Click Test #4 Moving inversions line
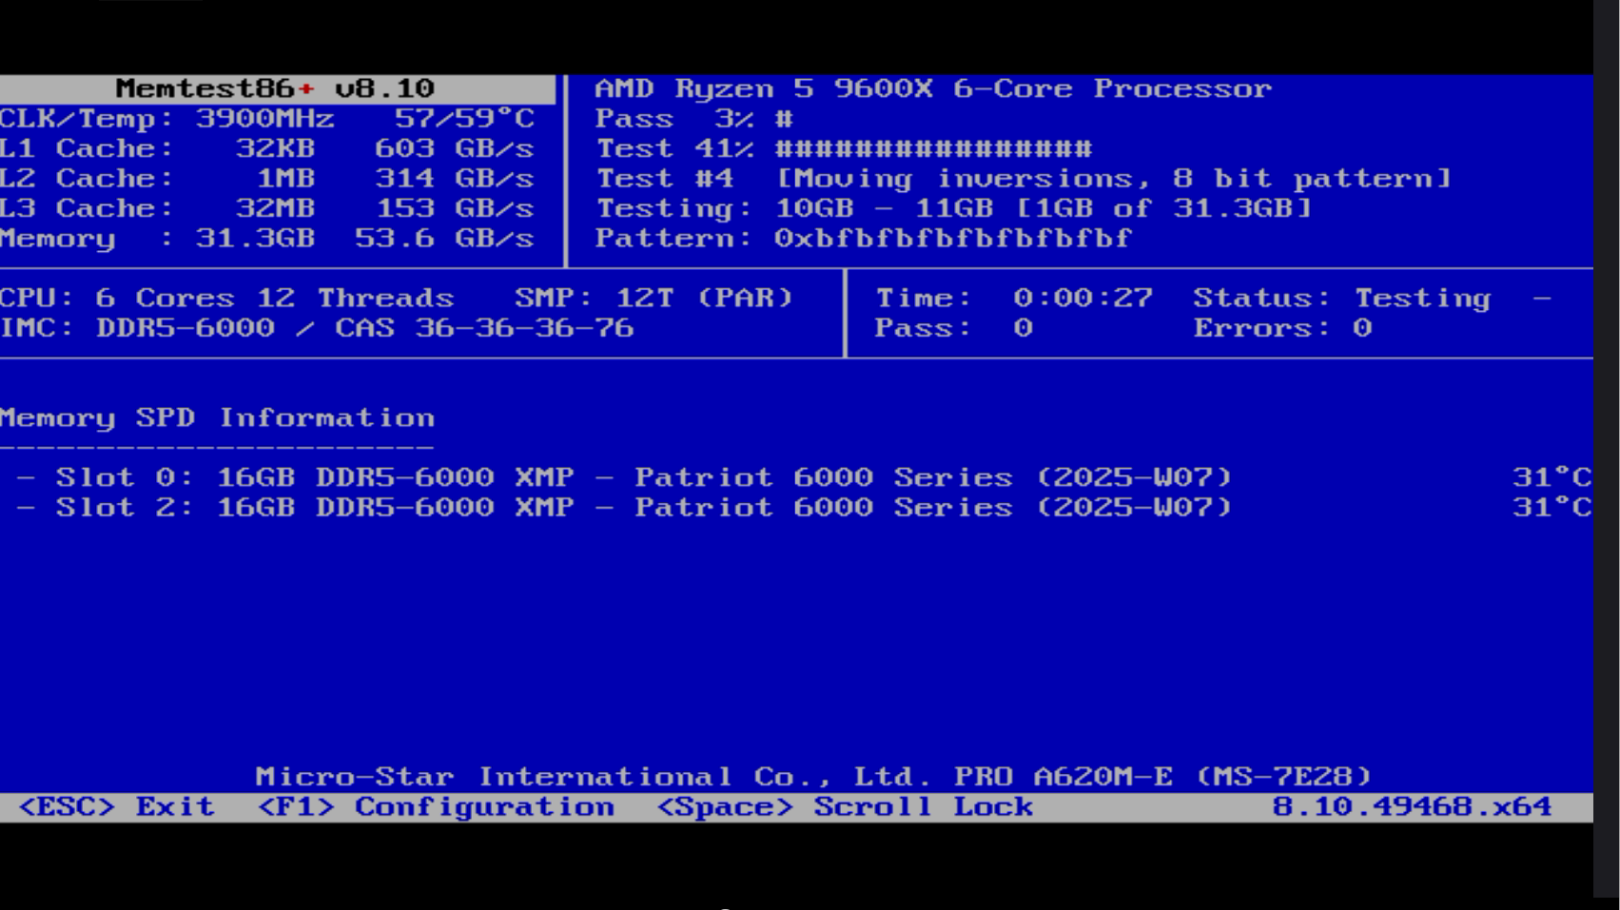The height and width of the screenshot is (910, 1620). (x=1024, y=179)
